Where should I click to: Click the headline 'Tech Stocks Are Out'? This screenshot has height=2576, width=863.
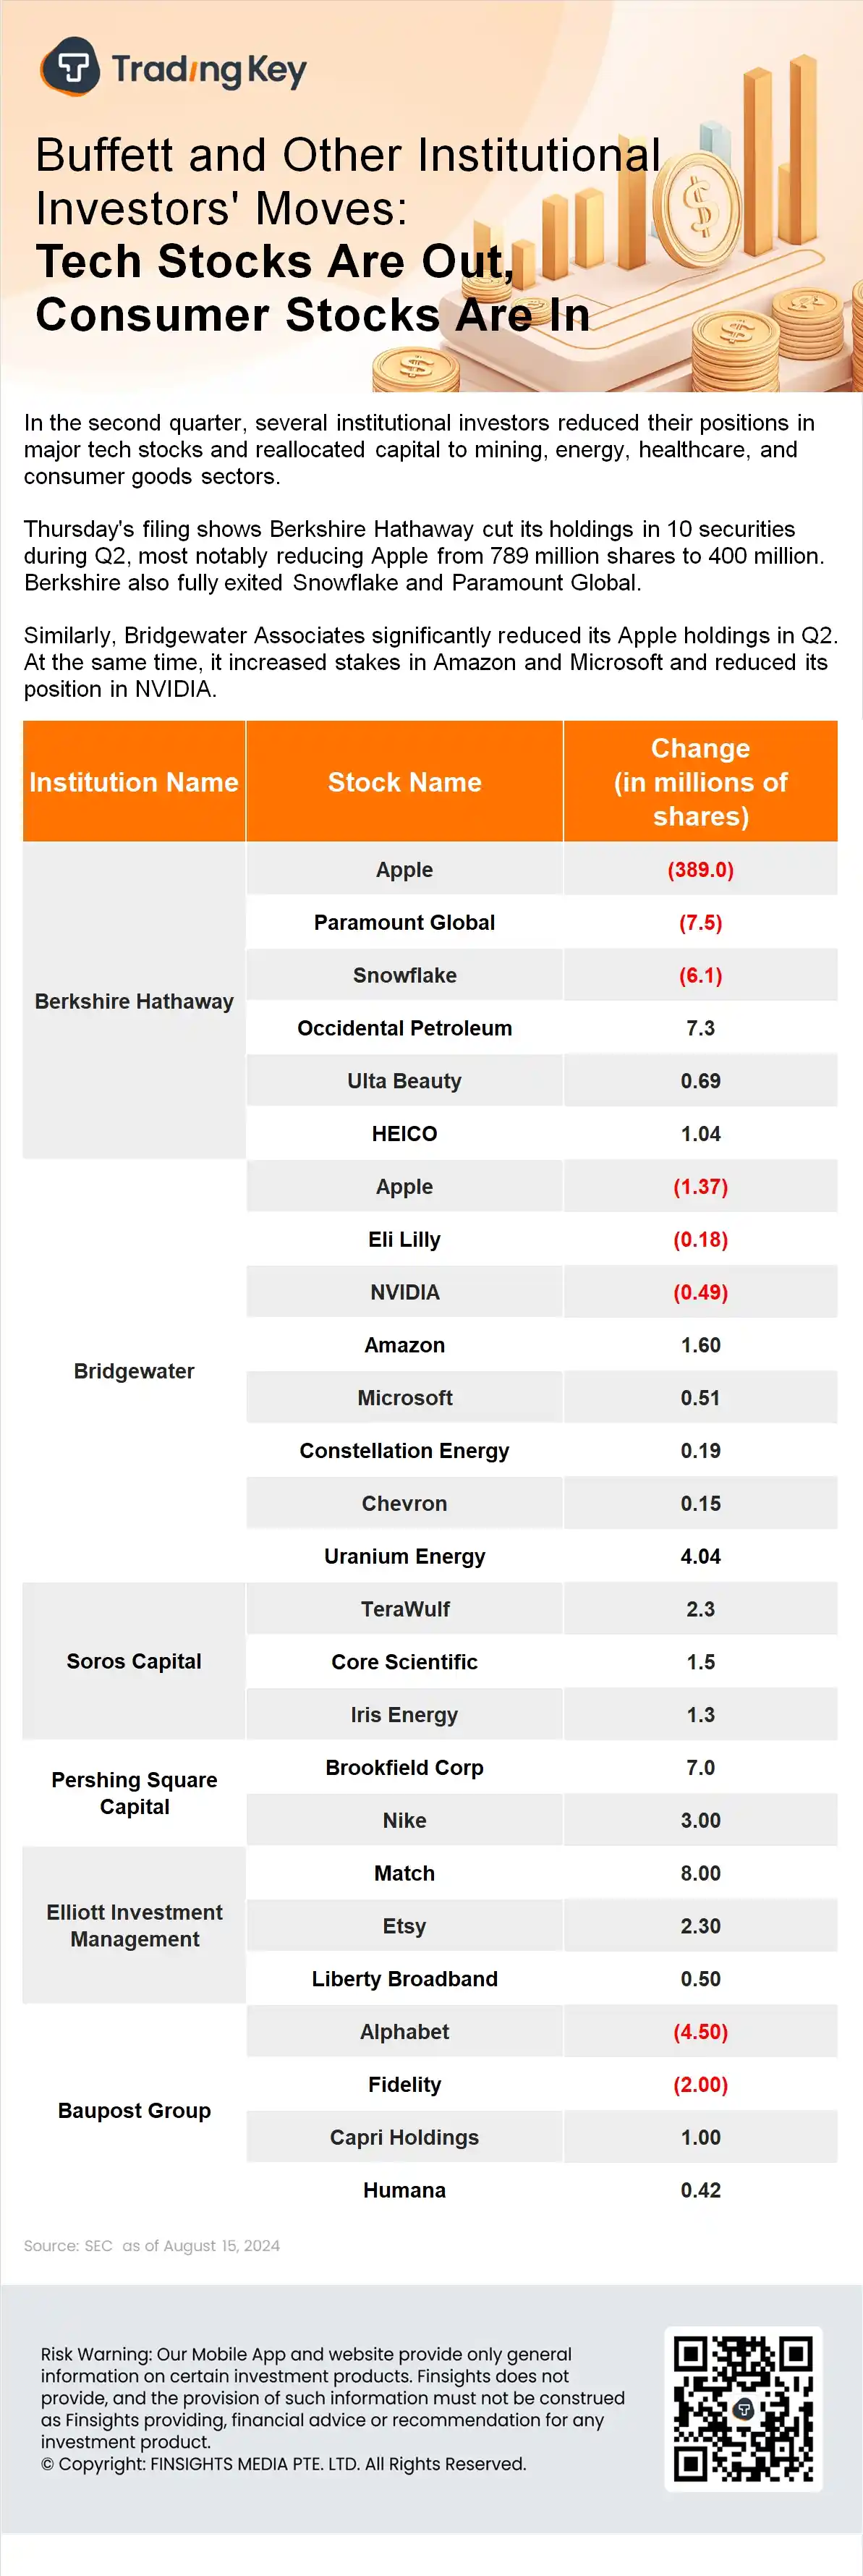pos(274,262)
